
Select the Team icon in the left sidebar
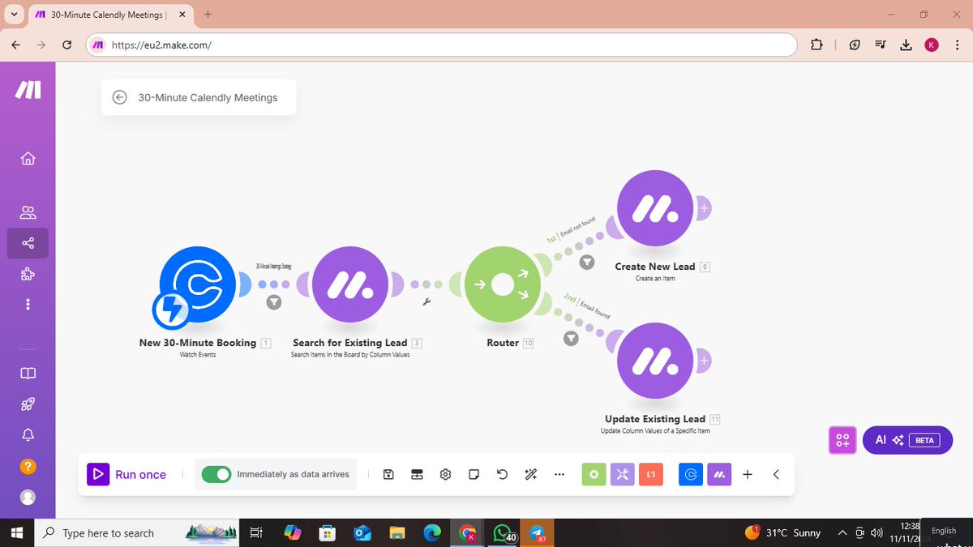point(28,212)
